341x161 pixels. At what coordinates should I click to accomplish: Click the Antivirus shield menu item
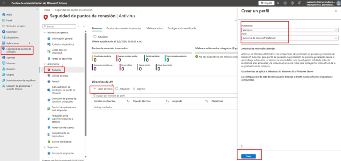click(x=56, y=70)
